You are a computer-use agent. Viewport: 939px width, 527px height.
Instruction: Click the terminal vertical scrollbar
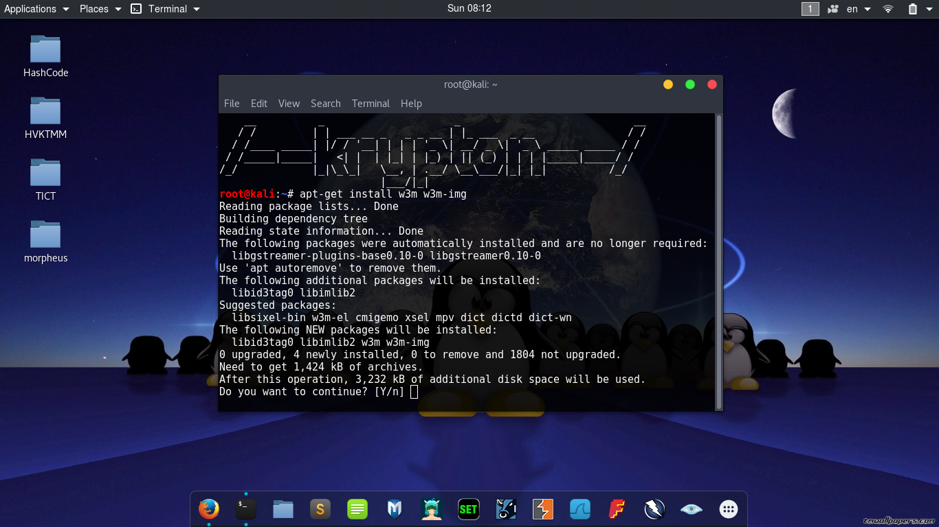point(719,261)
